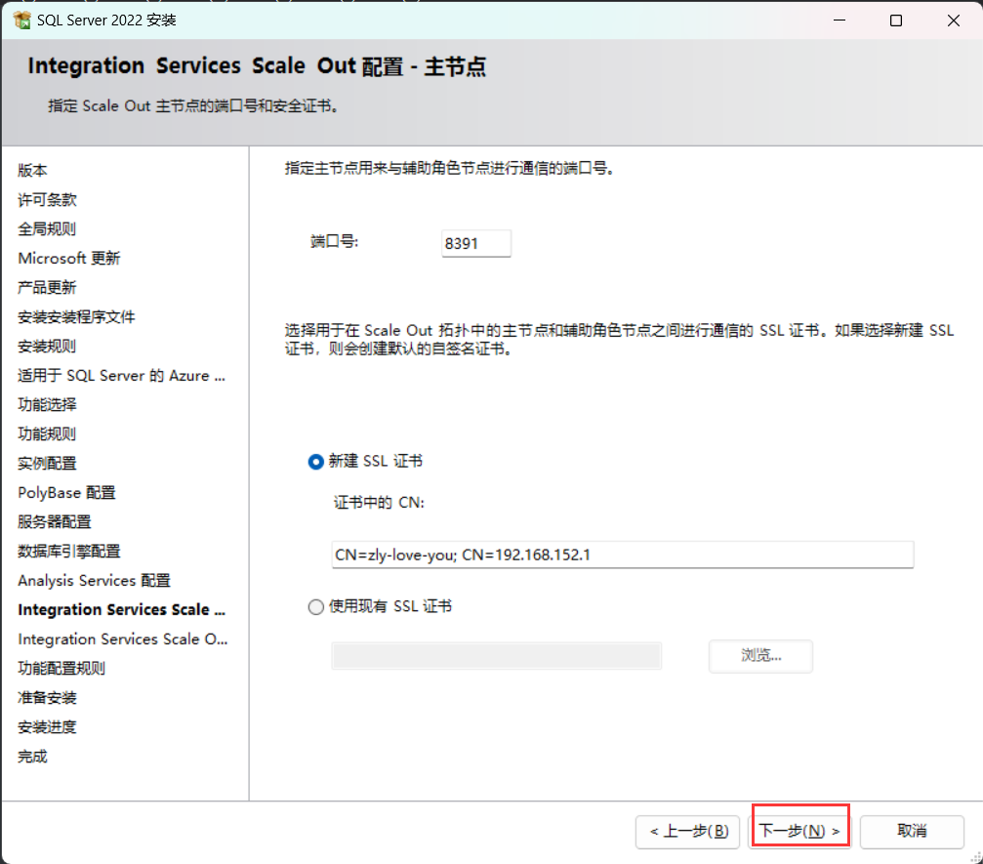Image resolution: width=983 pixels, height=864 pixels.
Task: Select the 使用现有 SSL 证书 radio button
Action: tap(316, 607)
